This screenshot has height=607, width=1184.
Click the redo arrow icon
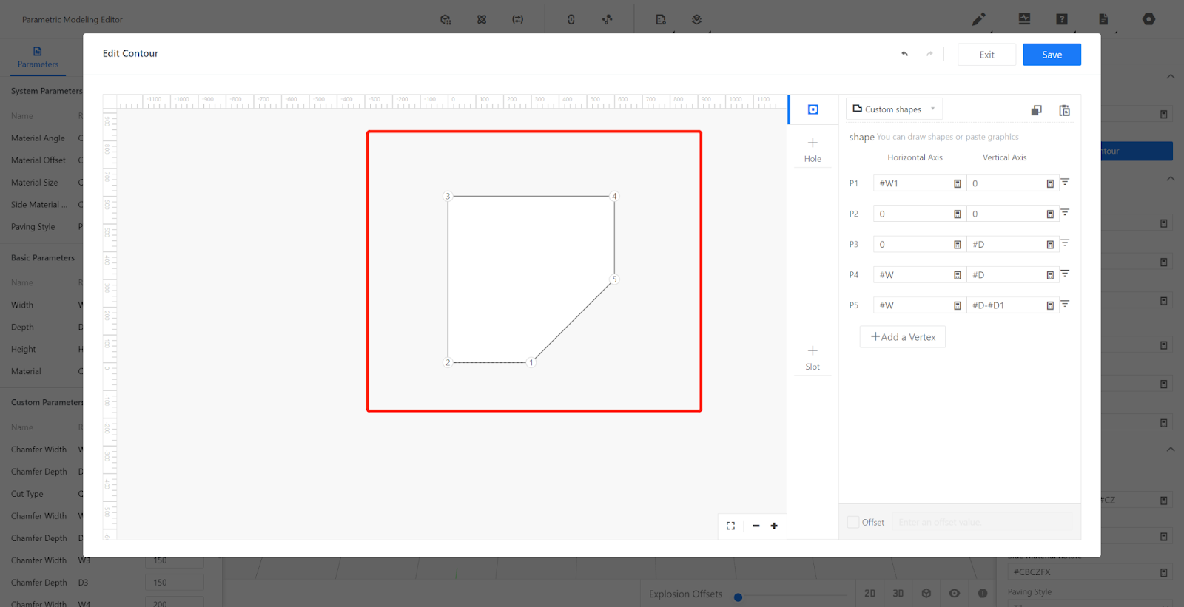pos(929,54)
